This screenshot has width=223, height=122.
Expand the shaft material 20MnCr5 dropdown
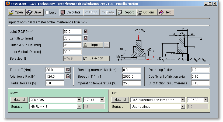click(x=79, y=100)
